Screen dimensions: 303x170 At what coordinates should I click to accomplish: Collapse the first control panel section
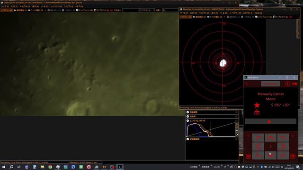point(187,112)
